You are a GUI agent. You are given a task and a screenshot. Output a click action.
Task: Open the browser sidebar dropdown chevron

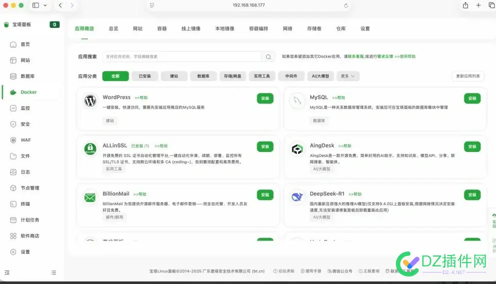(x=45, y=5)
